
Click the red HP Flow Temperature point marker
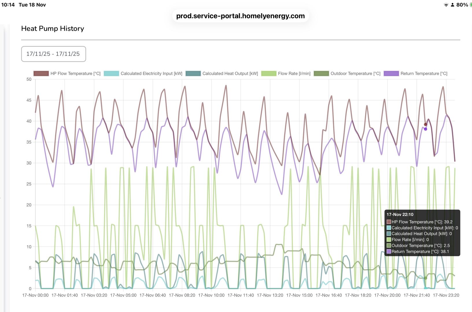point(425,125)
